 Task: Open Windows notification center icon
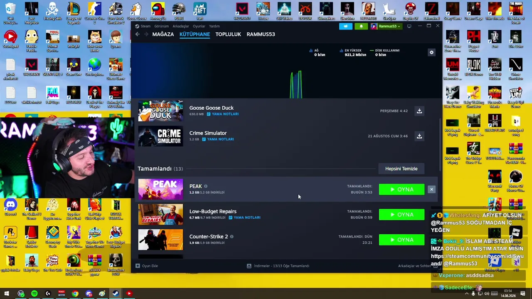523,294
